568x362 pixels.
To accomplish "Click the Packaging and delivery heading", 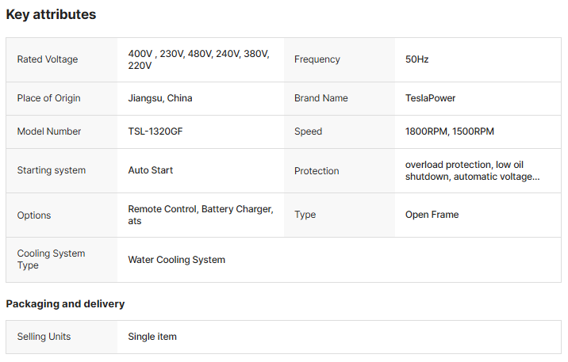I will click(x=65, y=304).
